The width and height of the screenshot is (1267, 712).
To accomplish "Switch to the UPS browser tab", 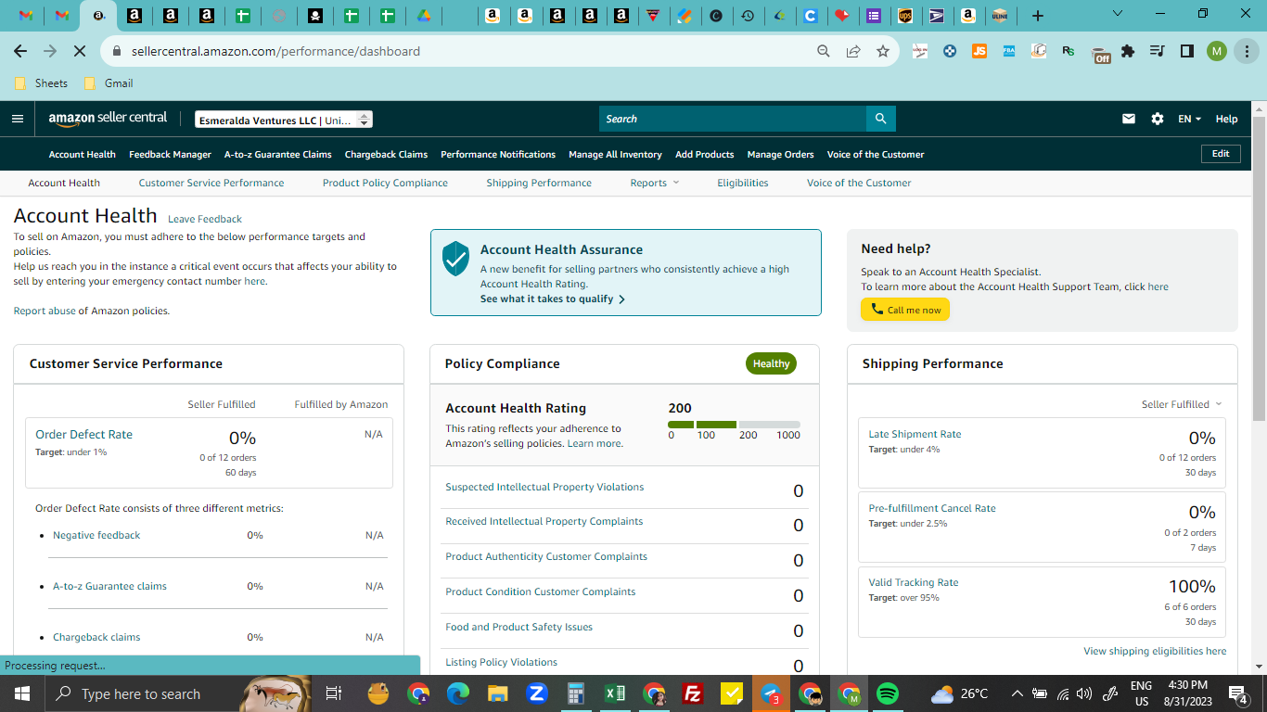I will point(905,15).
